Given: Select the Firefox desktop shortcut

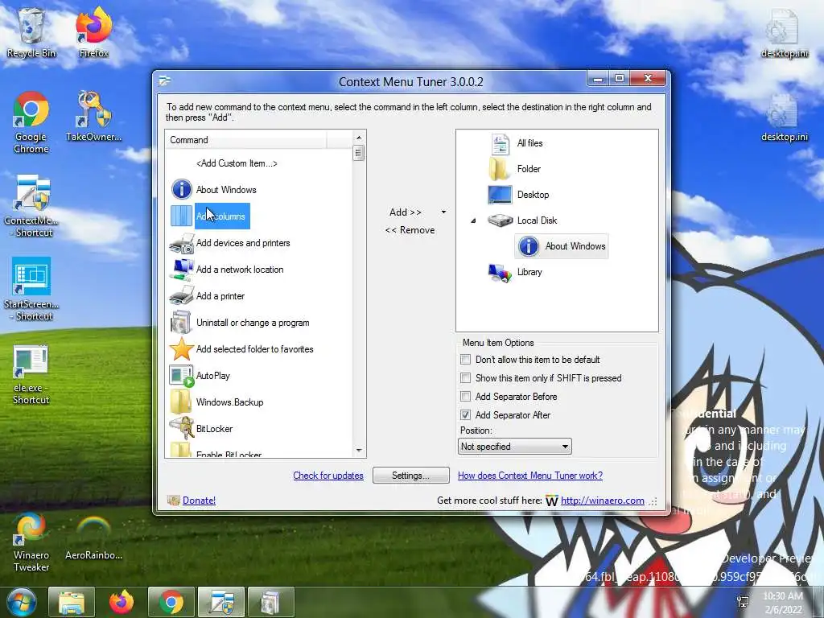Looking at the screenshot, I should [94, 31].
